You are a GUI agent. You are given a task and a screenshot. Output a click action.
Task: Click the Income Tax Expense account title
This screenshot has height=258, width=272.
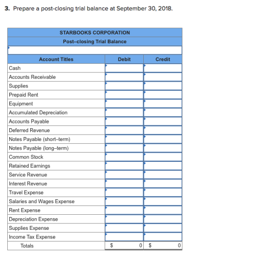[x=32, y=237]
